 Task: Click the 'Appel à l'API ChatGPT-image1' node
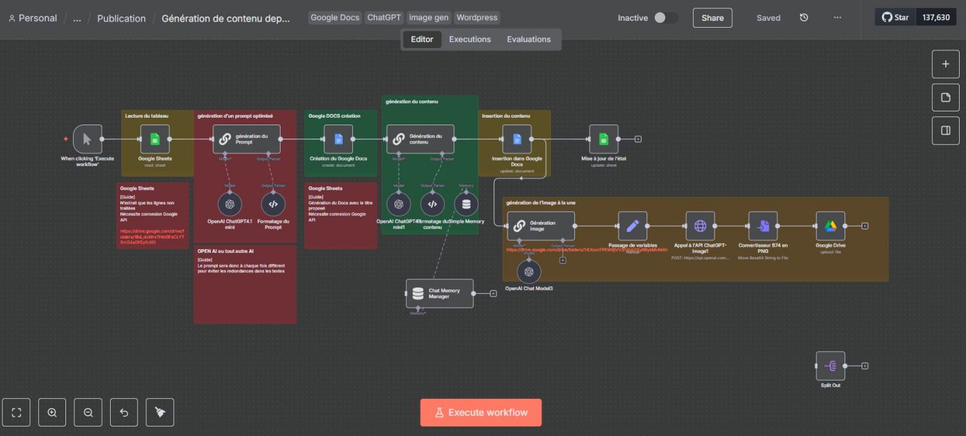(700, 225)
